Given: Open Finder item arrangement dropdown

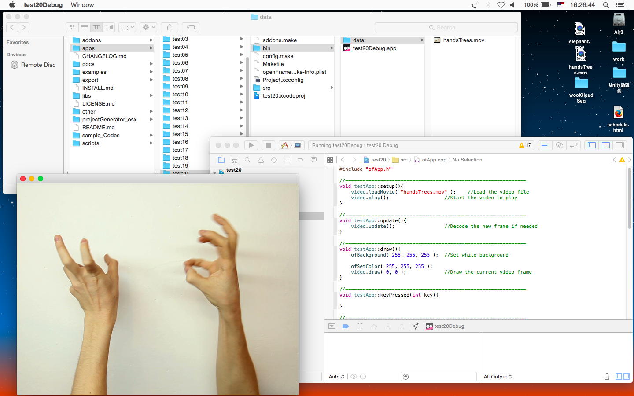Looking at the screenshot, I should 127,27.
